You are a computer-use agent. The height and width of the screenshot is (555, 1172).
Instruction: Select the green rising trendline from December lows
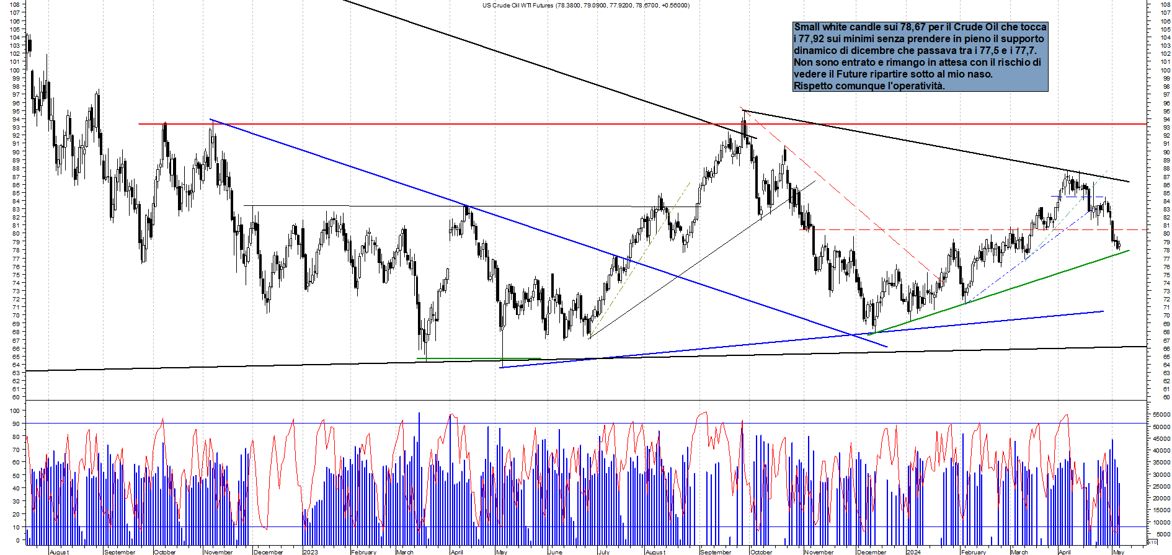pos(998,292)
